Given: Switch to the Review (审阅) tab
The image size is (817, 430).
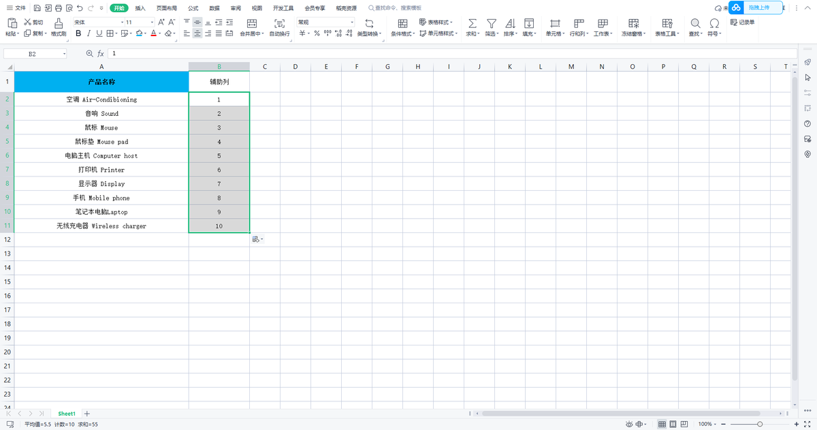Looking at the screenshot, I should tap(236, 8).
